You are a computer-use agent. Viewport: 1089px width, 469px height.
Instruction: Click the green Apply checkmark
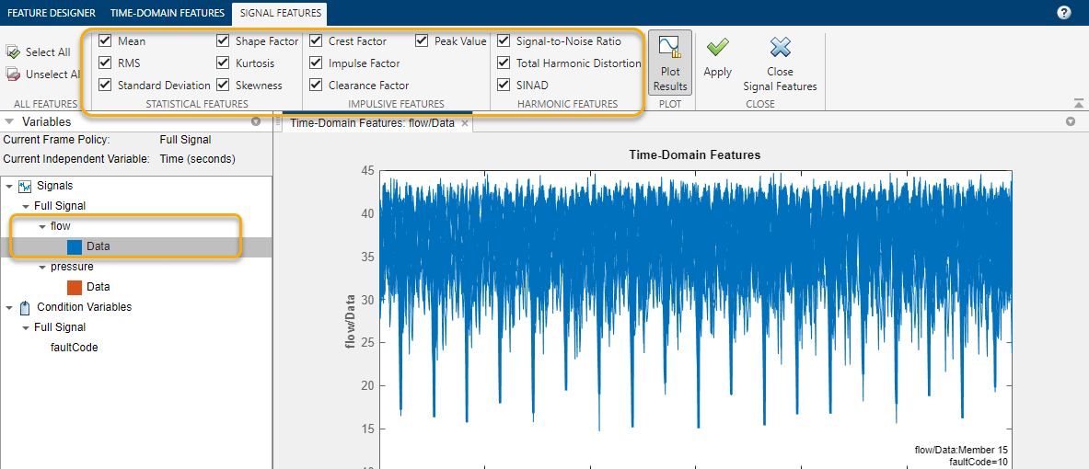tap(717, 48)
